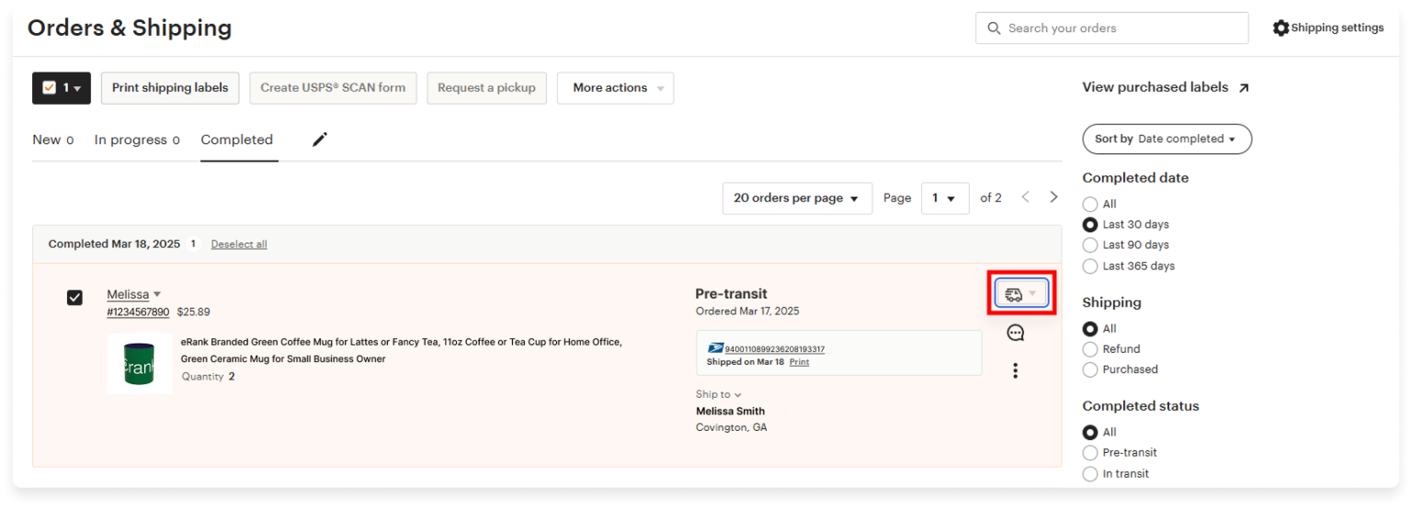This screenshot has height=508, width=1412.
Task: Click the Shipping settings gear icon
Action: [x=1281, y=28]
